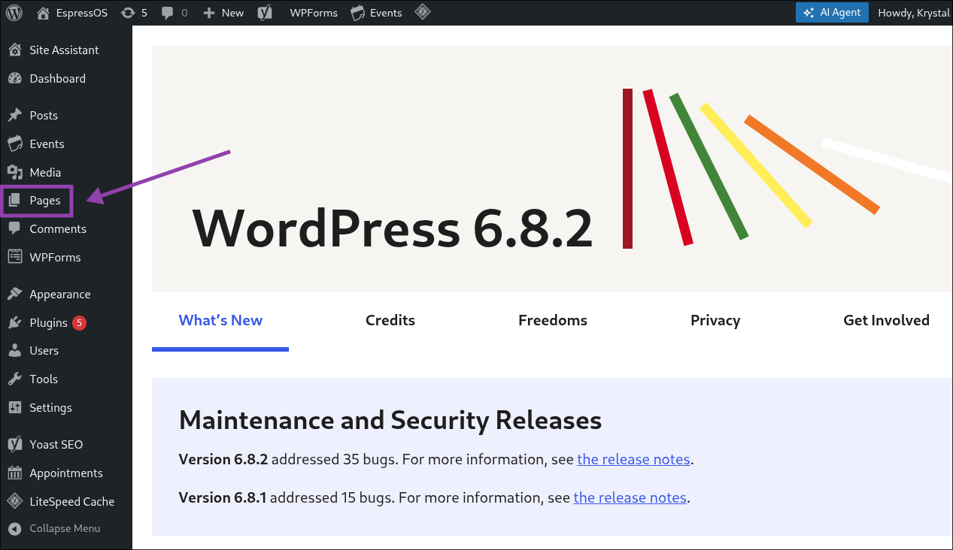Image resolution: width=953 pixels, height=550 pixels.
Task: Open the Media menu label
Action: click(45, 173)
